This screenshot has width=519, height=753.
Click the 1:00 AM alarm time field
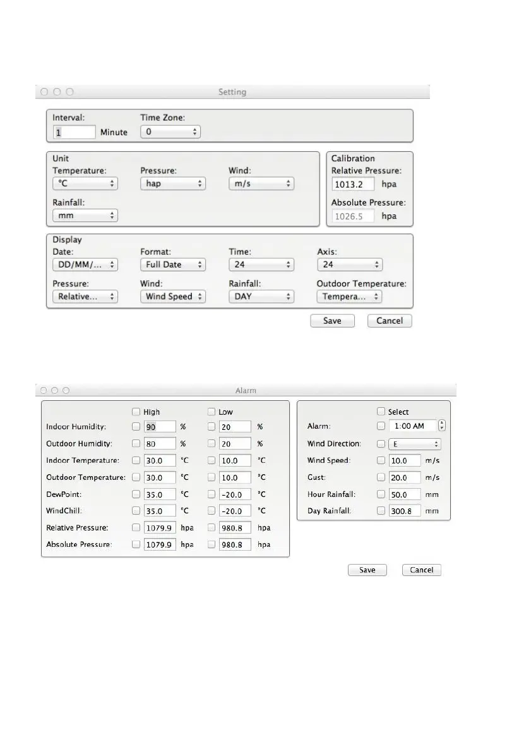pos(412,426)
